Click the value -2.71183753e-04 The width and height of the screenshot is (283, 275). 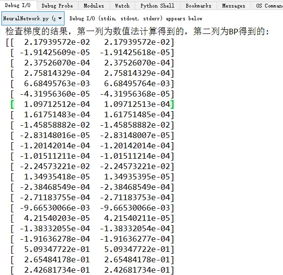(x=135, y=197)
